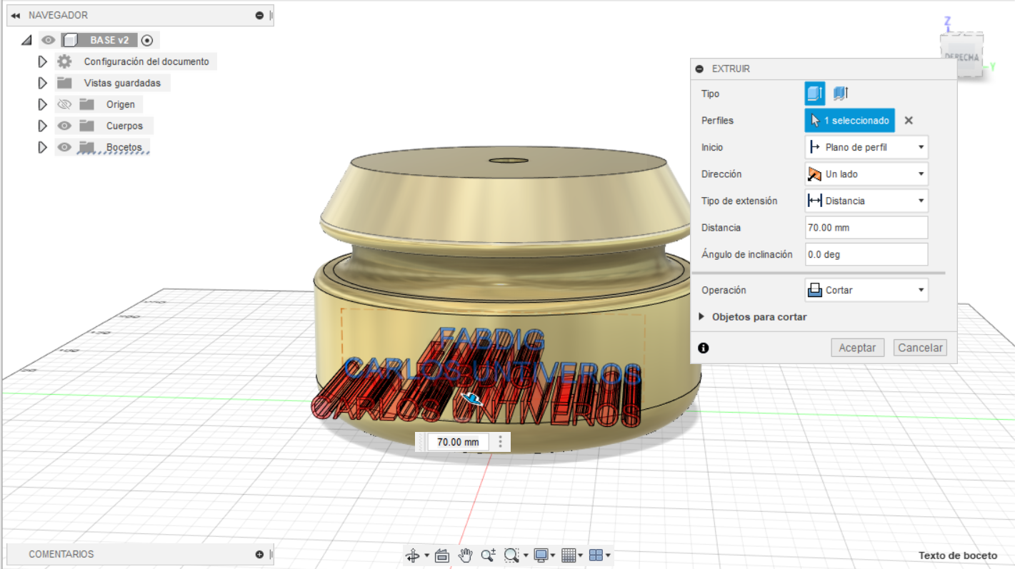The image size is (1015, 569).
Task: Click the Aceptar button
Action: (x=857, y=348)
